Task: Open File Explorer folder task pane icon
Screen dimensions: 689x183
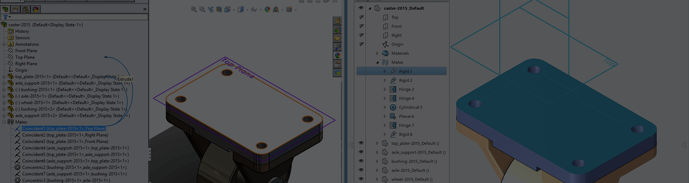Action: point(338,38)
